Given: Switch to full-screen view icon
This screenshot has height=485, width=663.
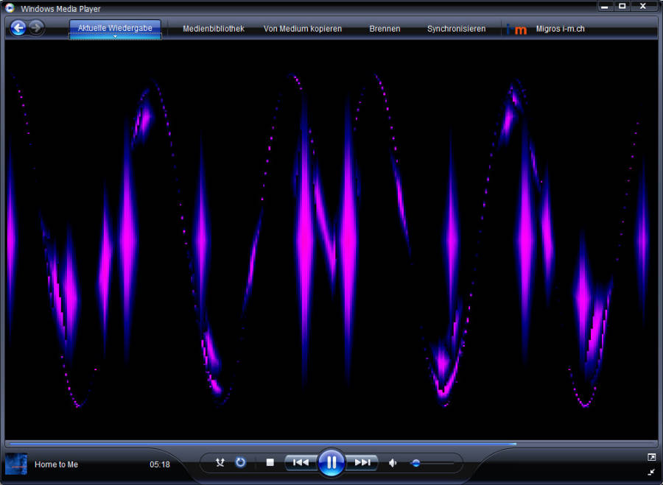Looking at the screenshot, I should (651, 457).
